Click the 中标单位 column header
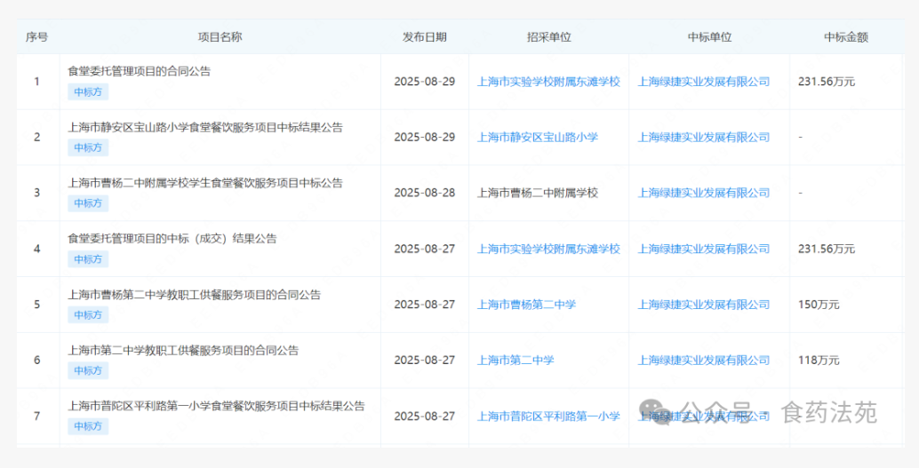The height and width of the screenshot is (468, 919). (x=710, y=37)
